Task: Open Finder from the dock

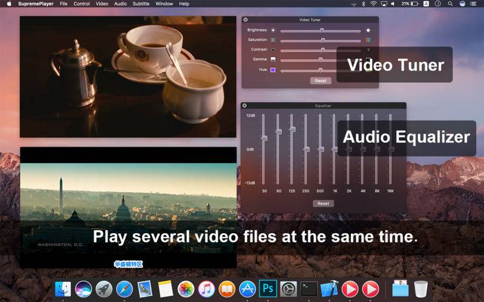Action: pyautogui.click(x=63, y=289)
